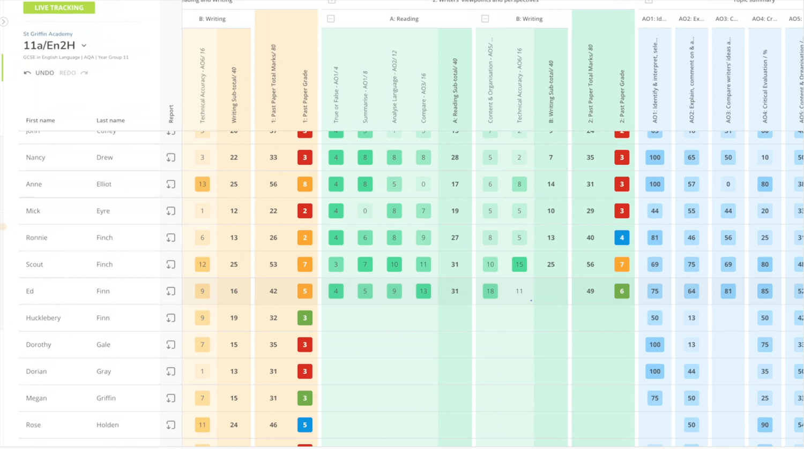Viewport: 804px width, 449px height.
Task: Collapse the A: Reading column group
Action: point(331,19)
